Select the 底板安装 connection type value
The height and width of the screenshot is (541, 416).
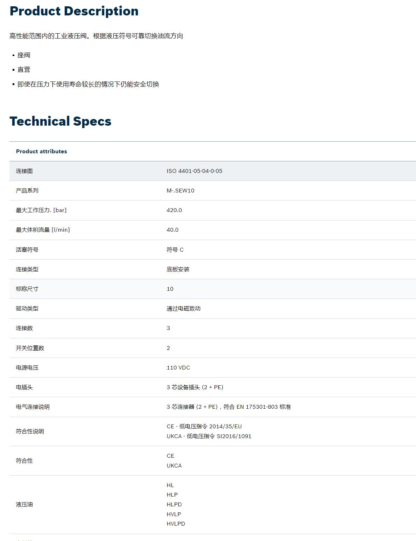[x=178, y=269]
